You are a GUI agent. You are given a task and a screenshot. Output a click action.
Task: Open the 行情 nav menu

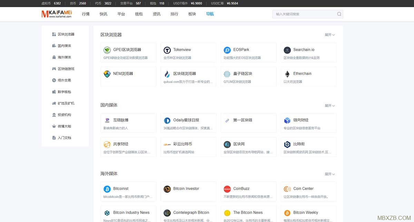coord(86,14)
